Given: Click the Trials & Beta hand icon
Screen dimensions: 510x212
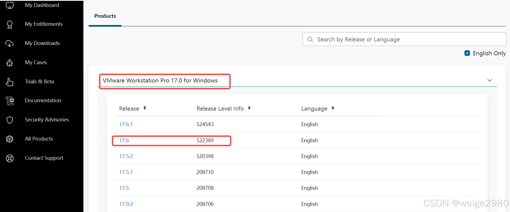Looking at the screenshot, I should 10,82.
